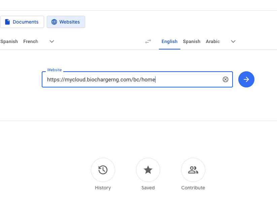Select Spanish as source language
The width and height of the screenshot is (277, 222).
(9, 42)
